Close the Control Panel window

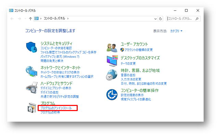pyautogui.click(x=198, y=11)
